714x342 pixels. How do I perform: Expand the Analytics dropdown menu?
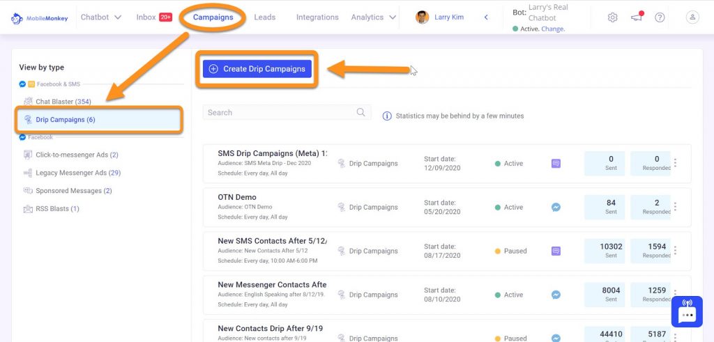tap(374, 17)
